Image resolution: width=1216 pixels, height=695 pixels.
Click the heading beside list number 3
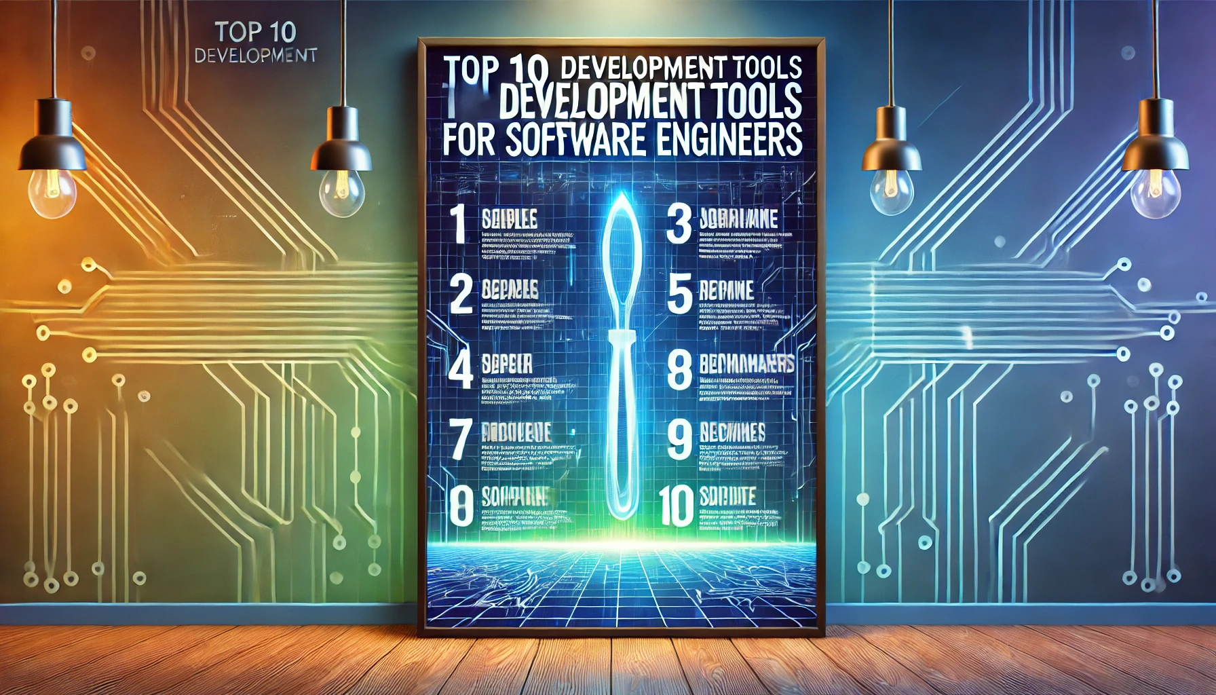click(738, 219)
